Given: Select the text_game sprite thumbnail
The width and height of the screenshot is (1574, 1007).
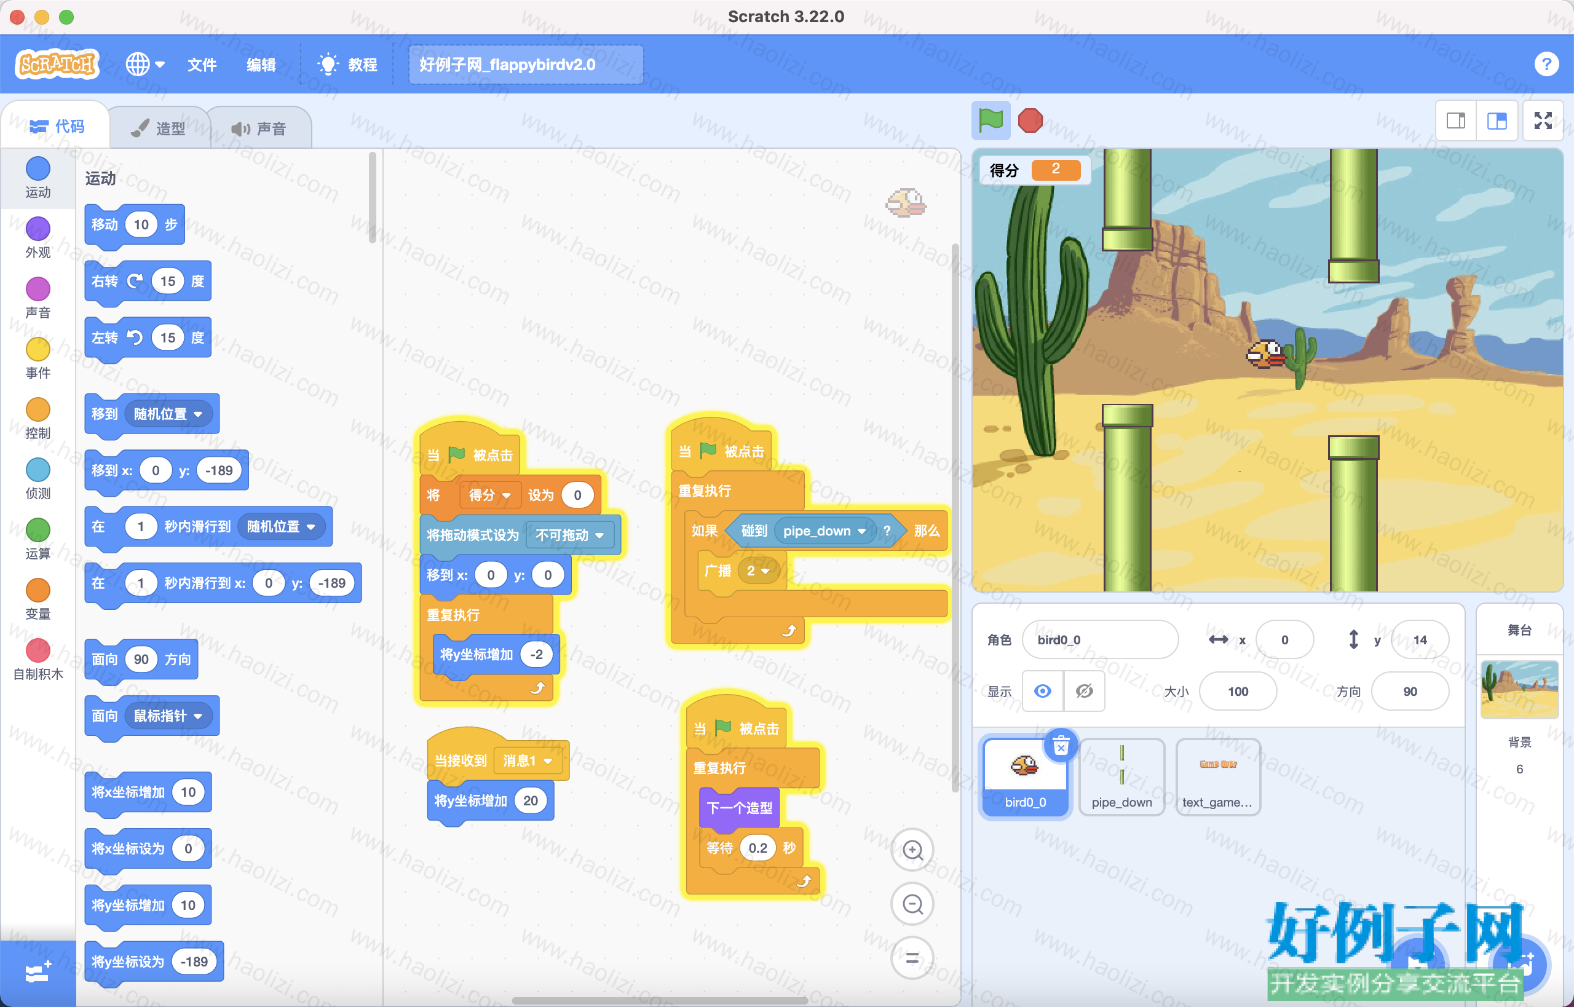Looking at the screenshot, I should [1217, 777].
